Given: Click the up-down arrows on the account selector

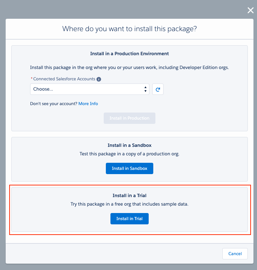Looking at the screenshot, I should tap(145, 89).
